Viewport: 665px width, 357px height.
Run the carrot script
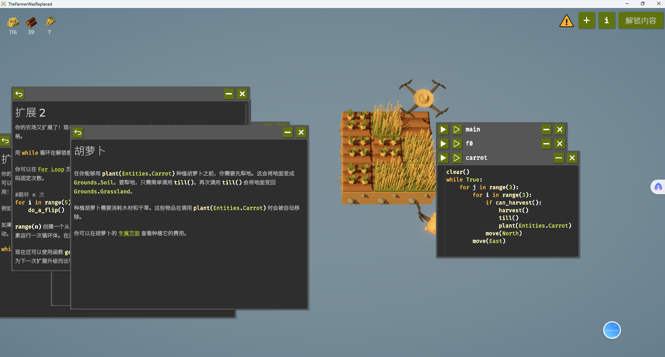pyautogui.click(x=443, y=158)
